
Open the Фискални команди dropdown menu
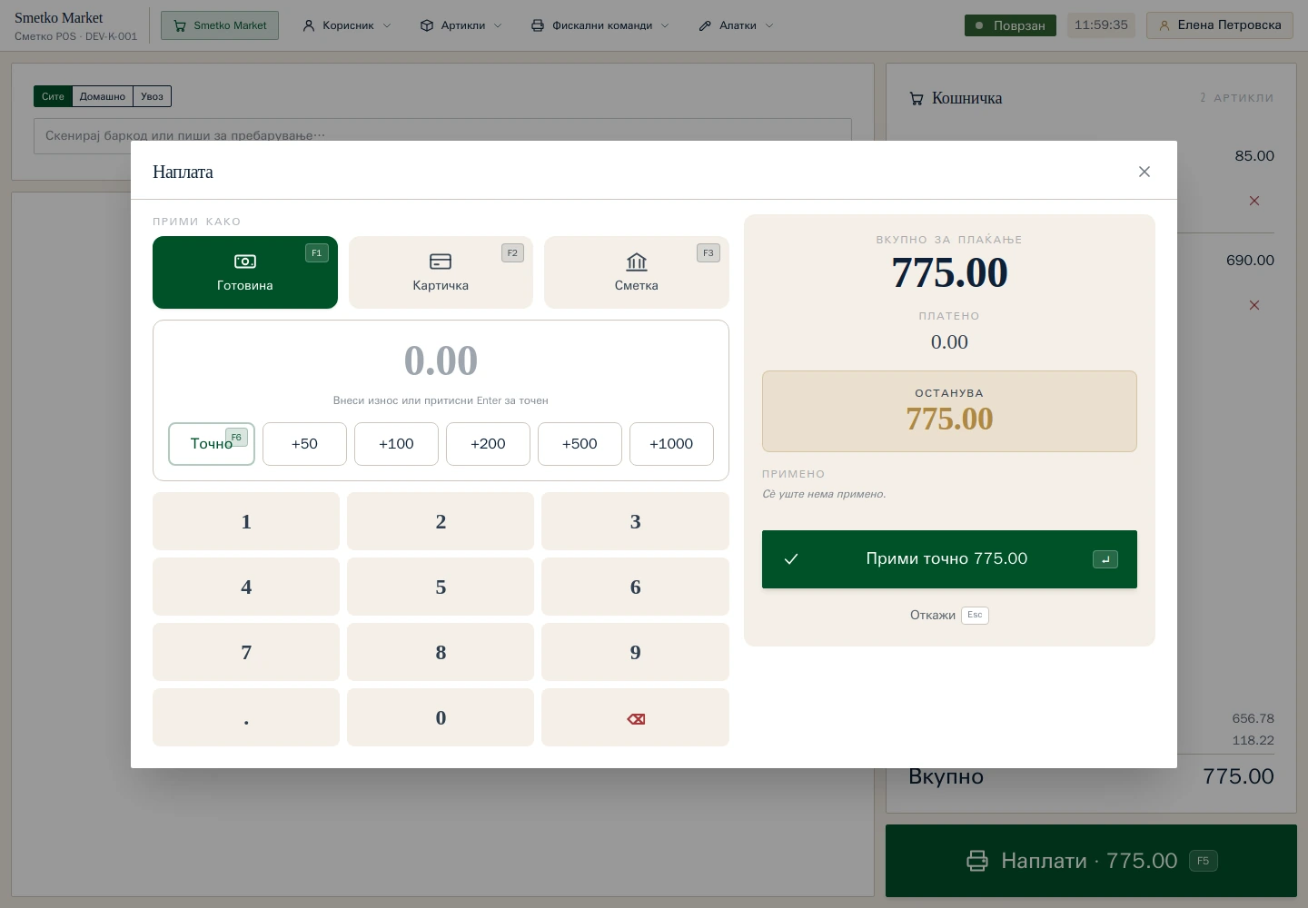600,25
